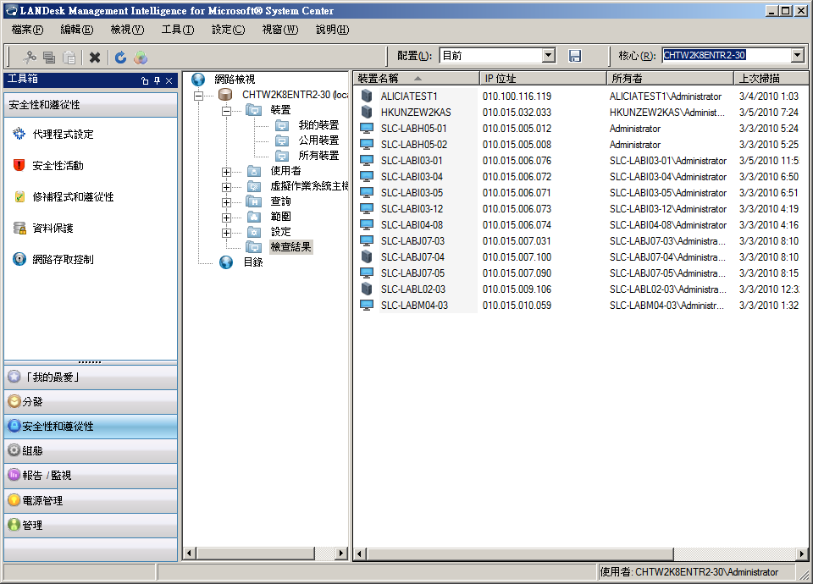Click the 核心 core name input field
This screenshot has width=813, height=584.
(727, 56)
